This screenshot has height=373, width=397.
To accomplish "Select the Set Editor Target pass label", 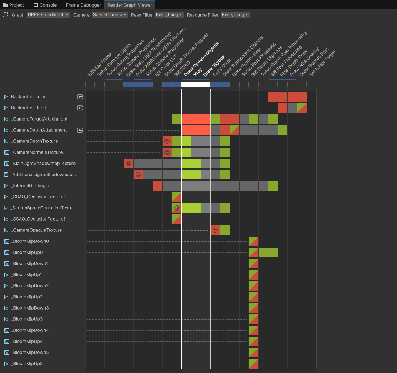I will pos(322,63).
